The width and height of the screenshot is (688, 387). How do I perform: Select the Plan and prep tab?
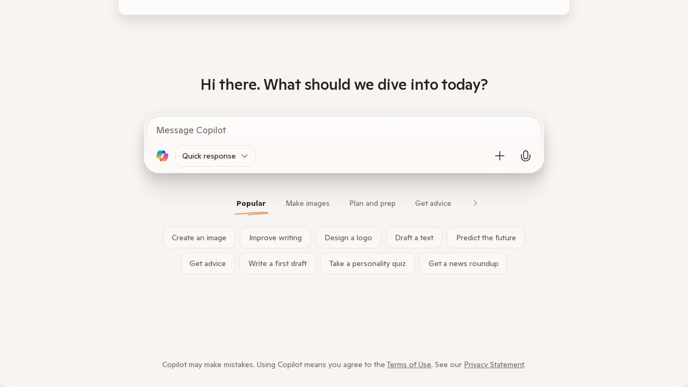pyautogui.click(x=372, y=203)
